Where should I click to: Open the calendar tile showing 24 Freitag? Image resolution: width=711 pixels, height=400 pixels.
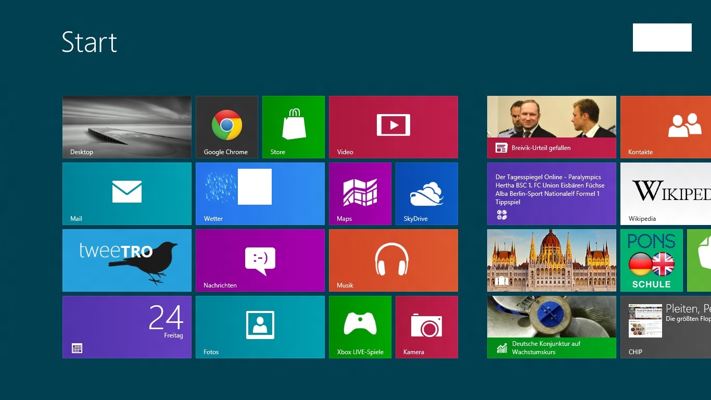tap(127, 327)
